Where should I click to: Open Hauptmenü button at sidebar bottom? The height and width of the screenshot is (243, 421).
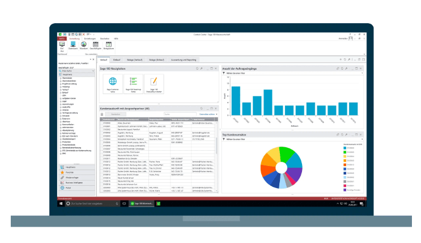coord(77,167)
